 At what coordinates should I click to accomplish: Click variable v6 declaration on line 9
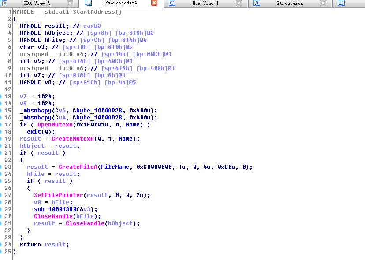click(x=80, y=68)
